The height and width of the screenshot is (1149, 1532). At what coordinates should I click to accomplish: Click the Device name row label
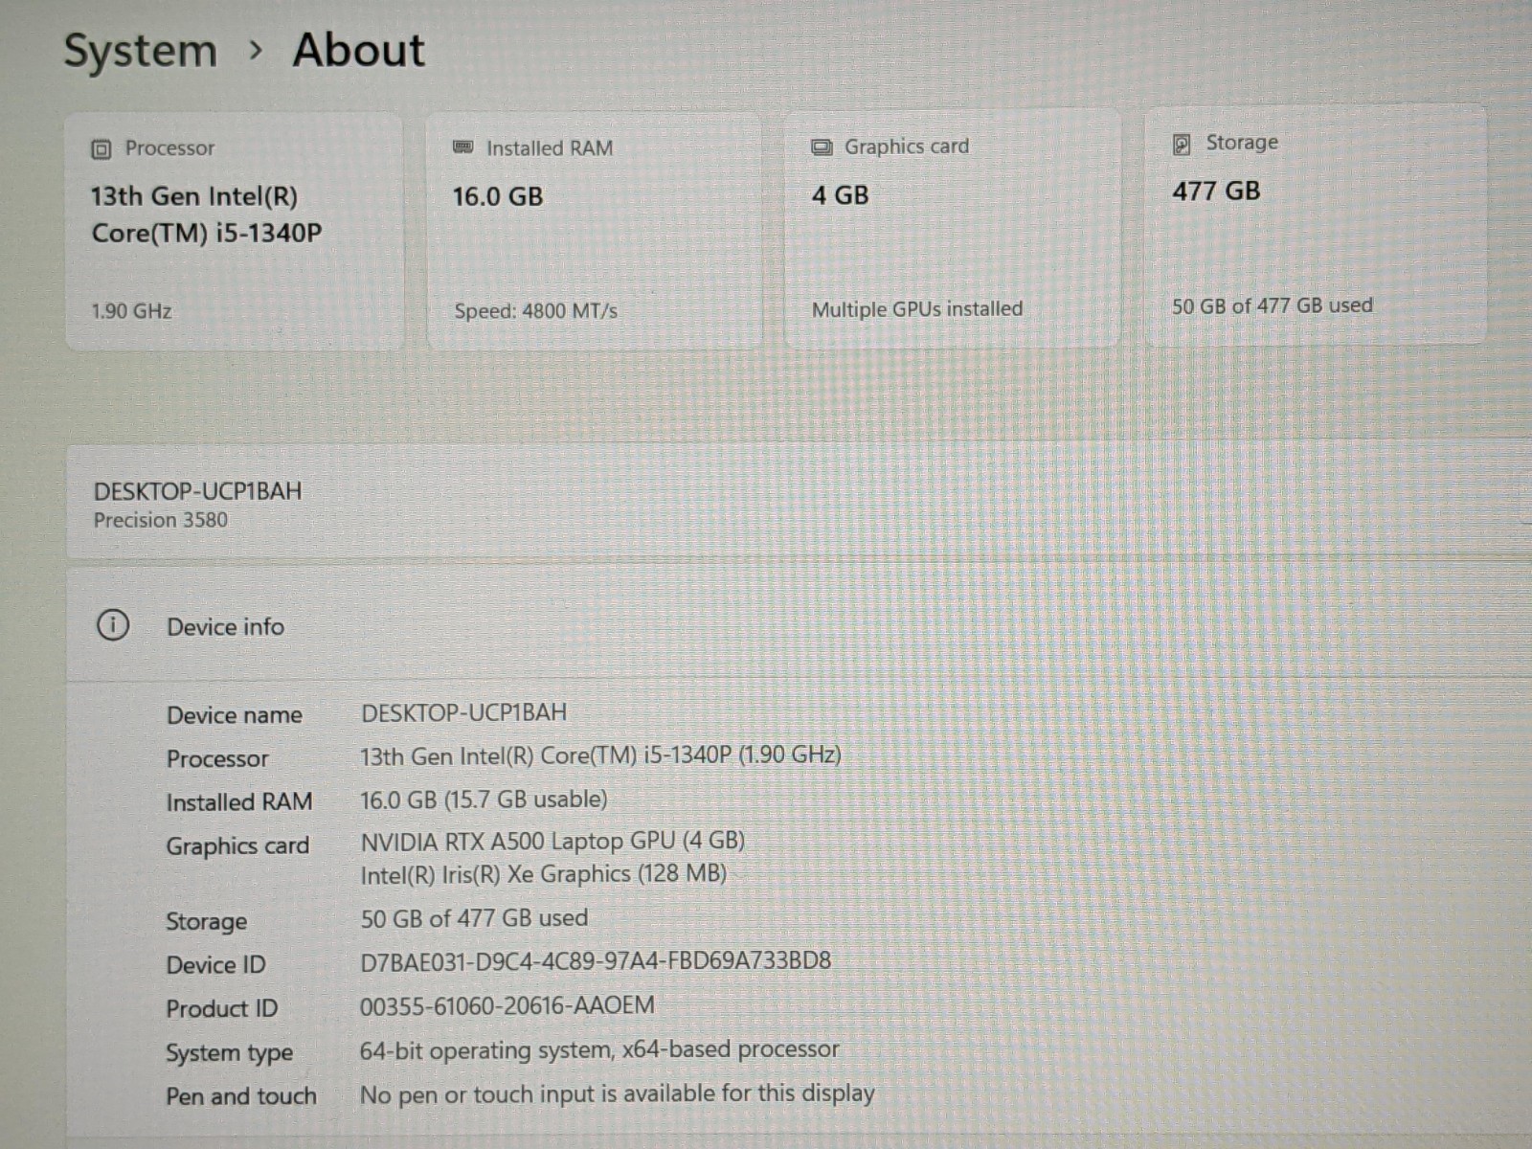click(235, 715)
